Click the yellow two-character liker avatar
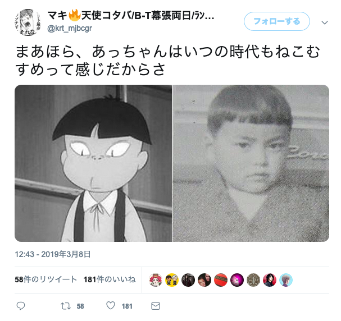341x321 pixels. [172, 280]
